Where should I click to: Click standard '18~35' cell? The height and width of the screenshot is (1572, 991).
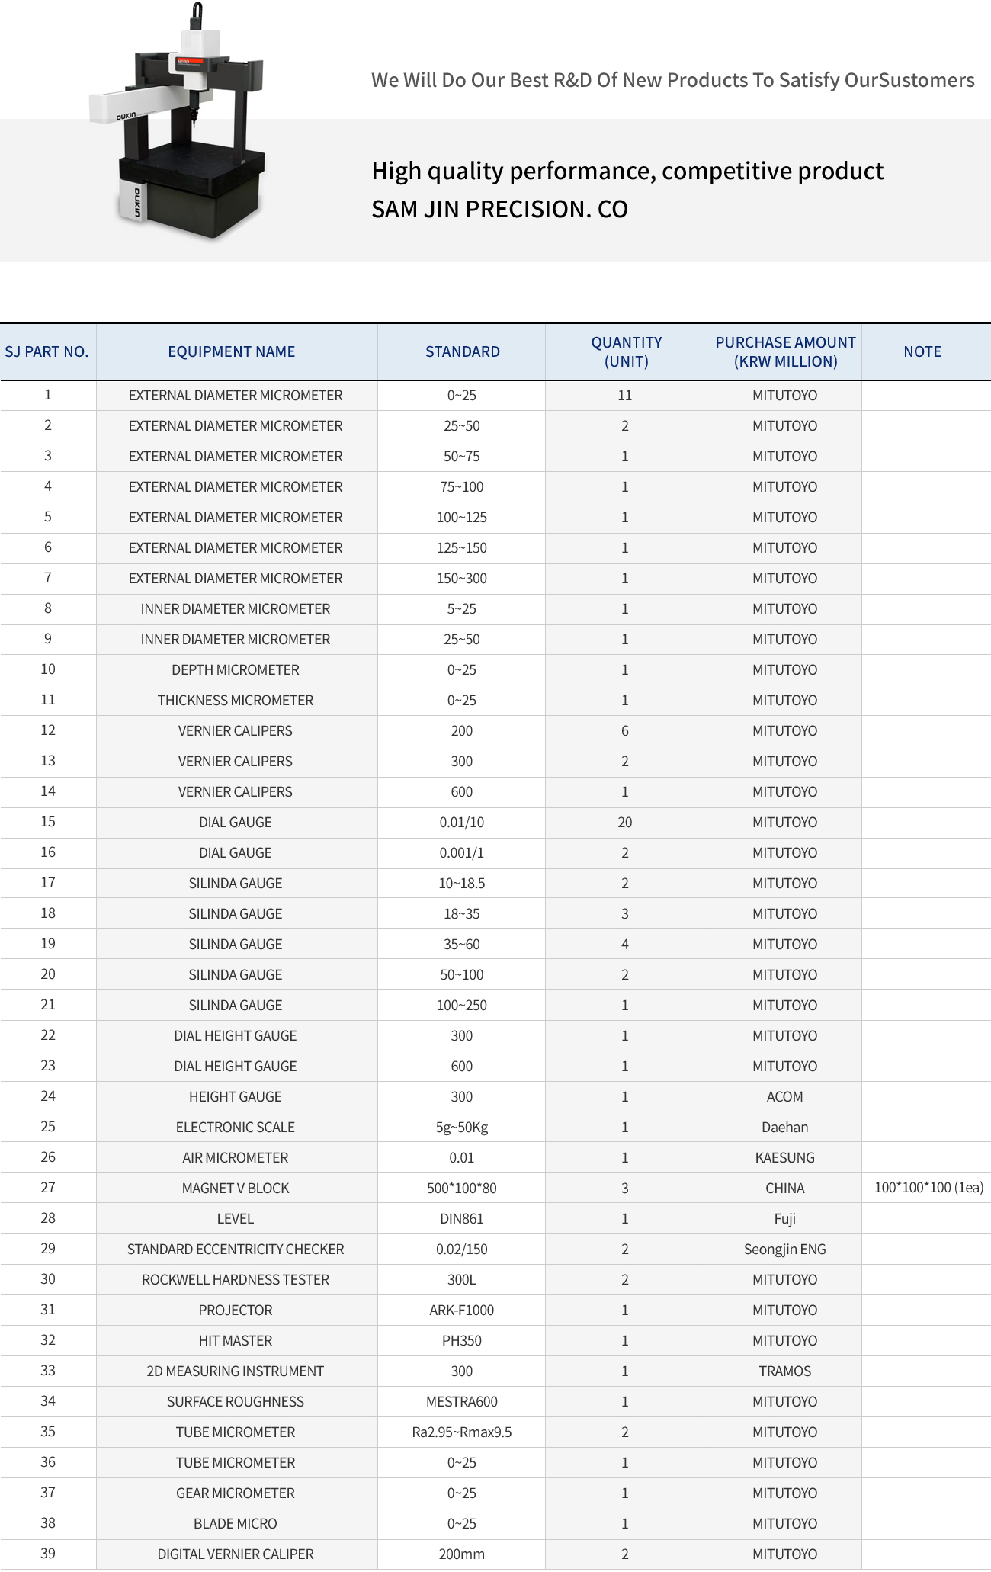tap(462, 913)
